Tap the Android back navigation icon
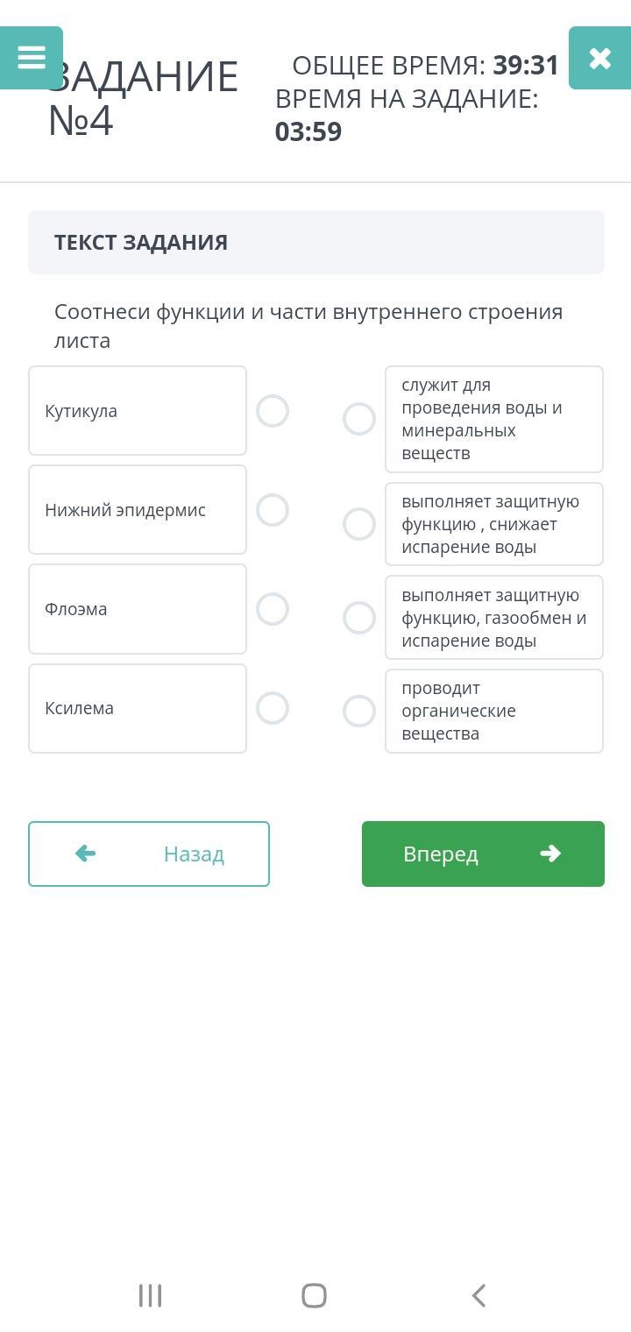 pos(479,1295)
